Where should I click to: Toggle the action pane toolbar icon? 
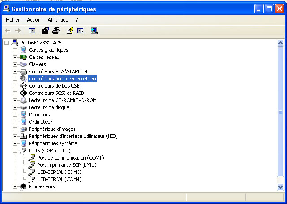(x=80, y=31)
